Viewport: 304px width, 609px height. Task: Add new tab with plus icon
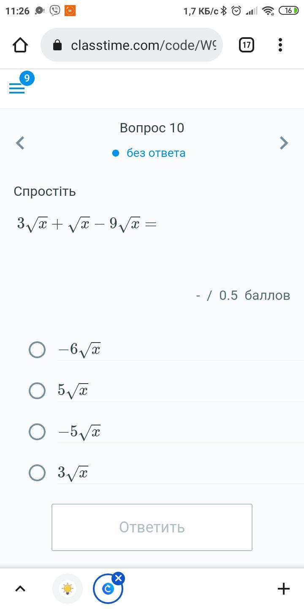(284, 588)
